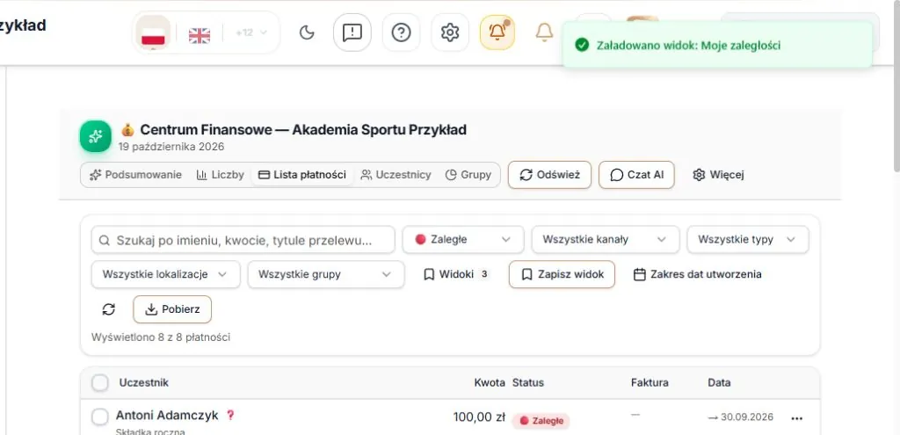Open the Uczestnicy tab
Image resolution: width=900 pixels, height=435 pixels.
(396, 175)
